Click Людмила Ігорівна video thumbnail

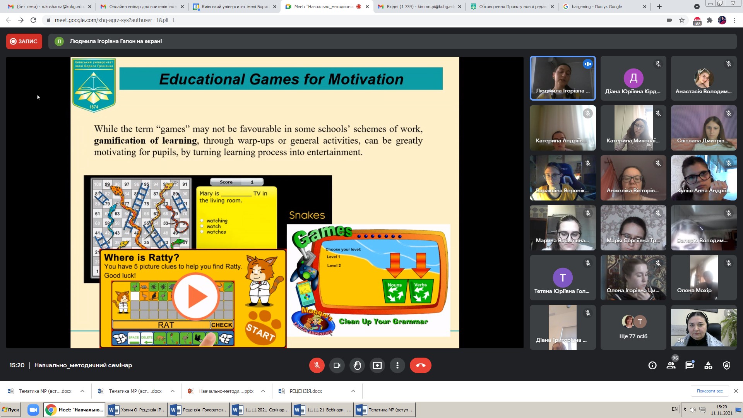tap(562, 78)
